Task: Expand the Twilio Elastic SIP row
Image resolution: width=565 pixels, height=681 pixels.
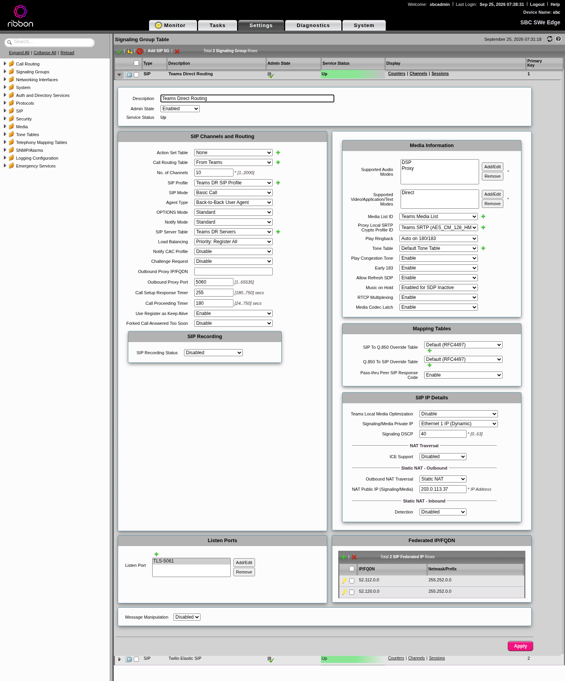Action: click(x=119, y=659)
